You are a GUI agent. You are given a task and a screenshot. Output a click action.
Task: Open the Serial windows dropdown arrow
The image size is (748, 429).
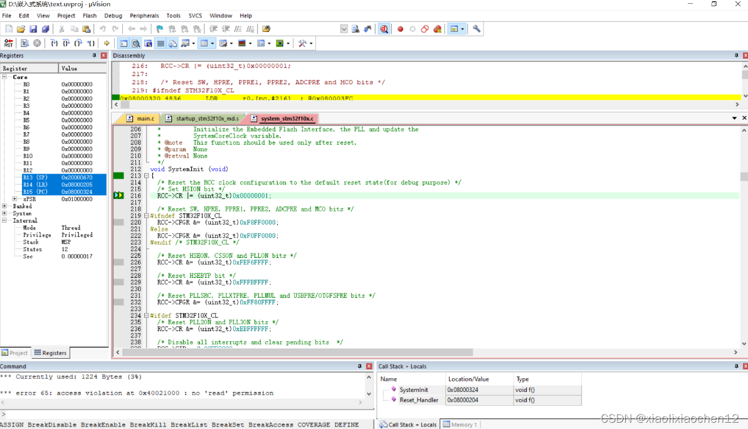coord(231,43)
